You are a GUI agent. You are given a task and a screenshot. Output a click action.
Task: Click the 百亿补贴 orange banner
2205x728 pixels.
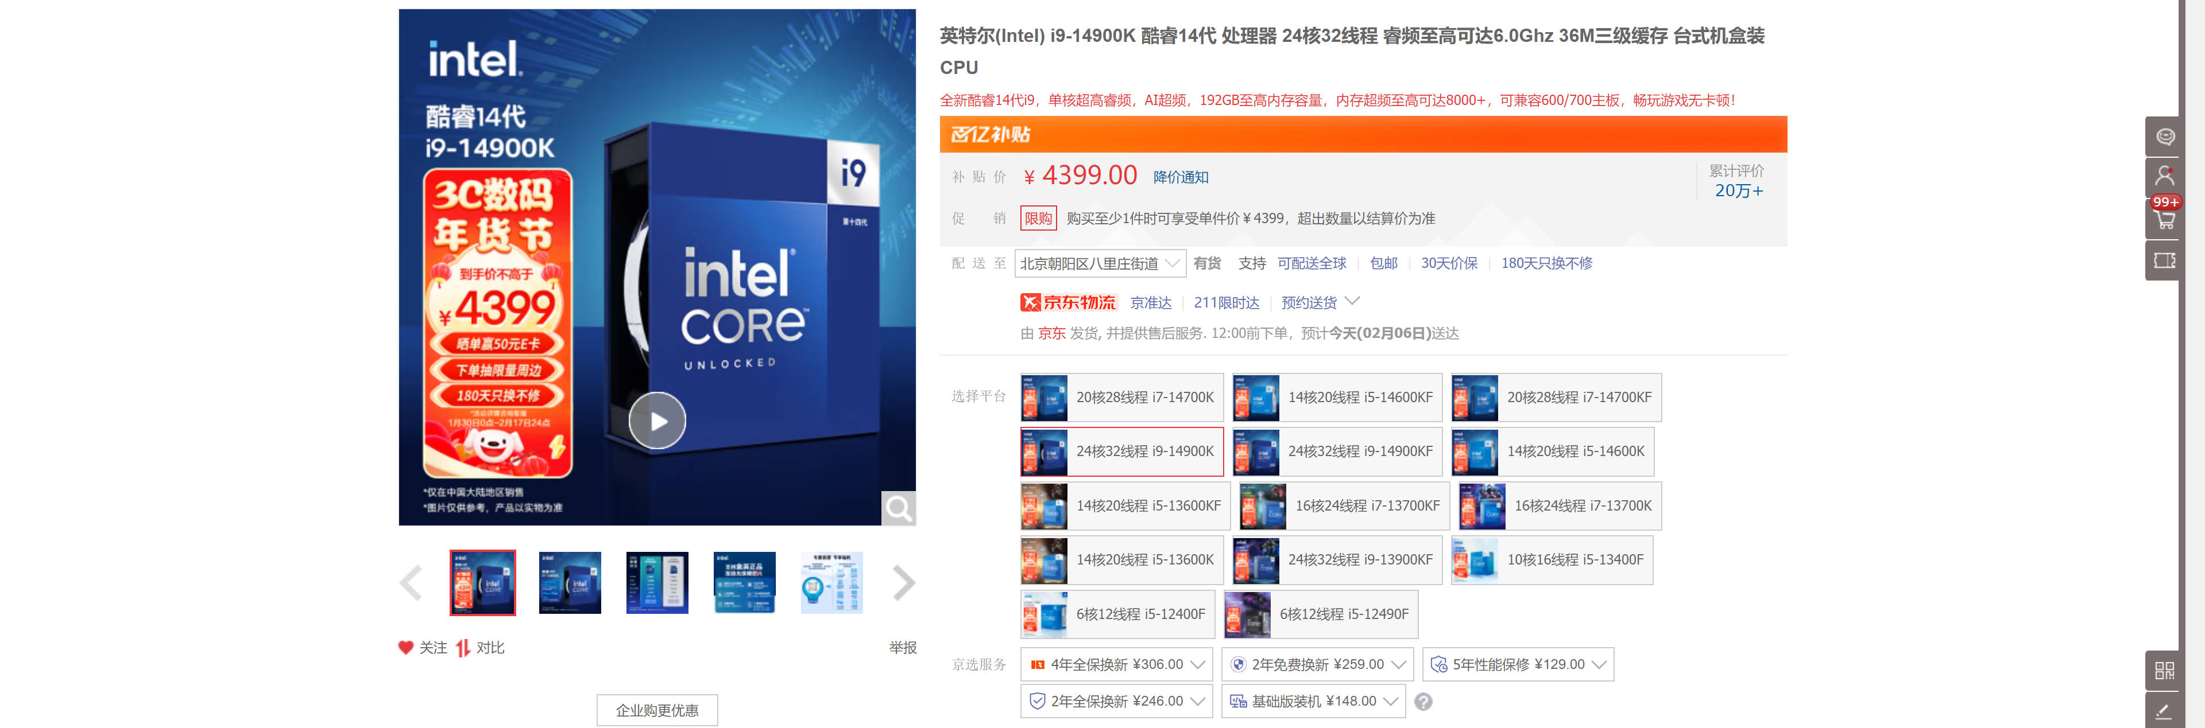pos(1363,134)
